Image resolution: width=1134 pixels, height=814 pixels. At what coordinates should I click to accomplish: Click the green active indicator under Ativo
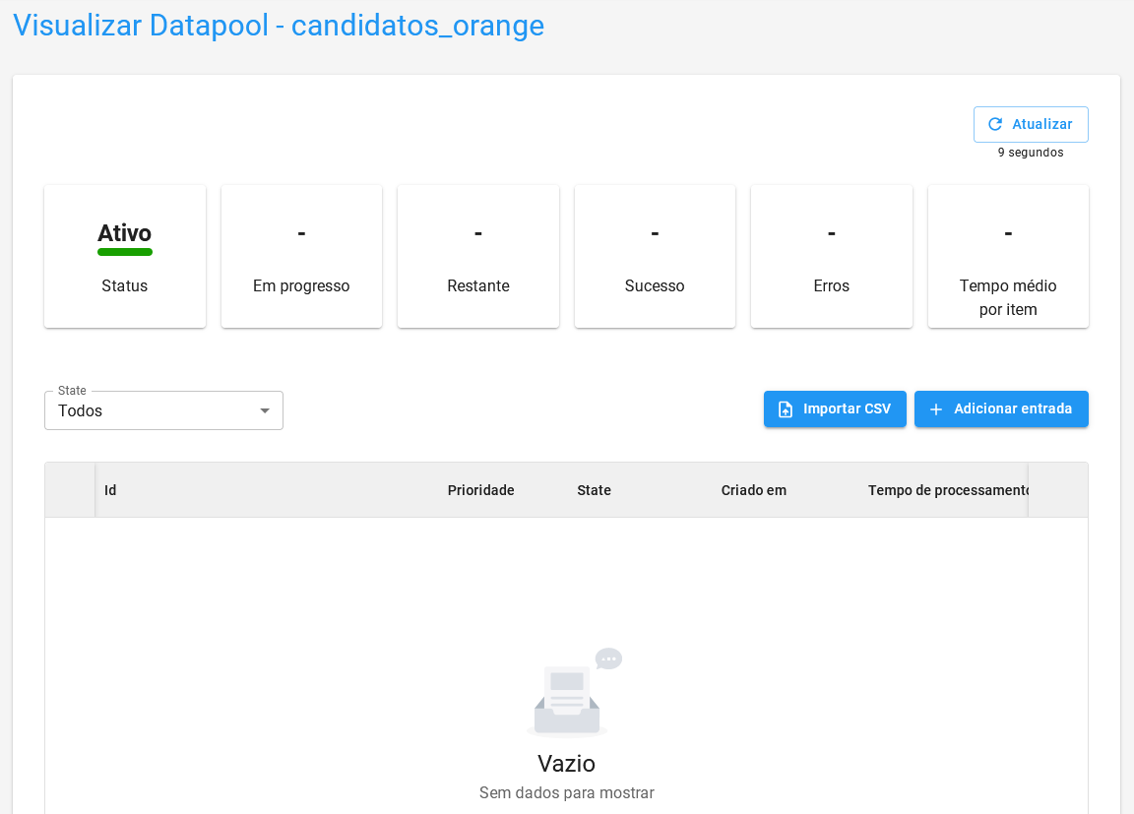pos(124,252)
